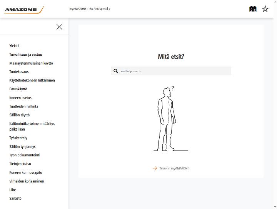The width and height of the screenshot is (277, 209).
Task: Click the scrollbar down arrow
Action: pyautogui.click(x=275, y=207)
